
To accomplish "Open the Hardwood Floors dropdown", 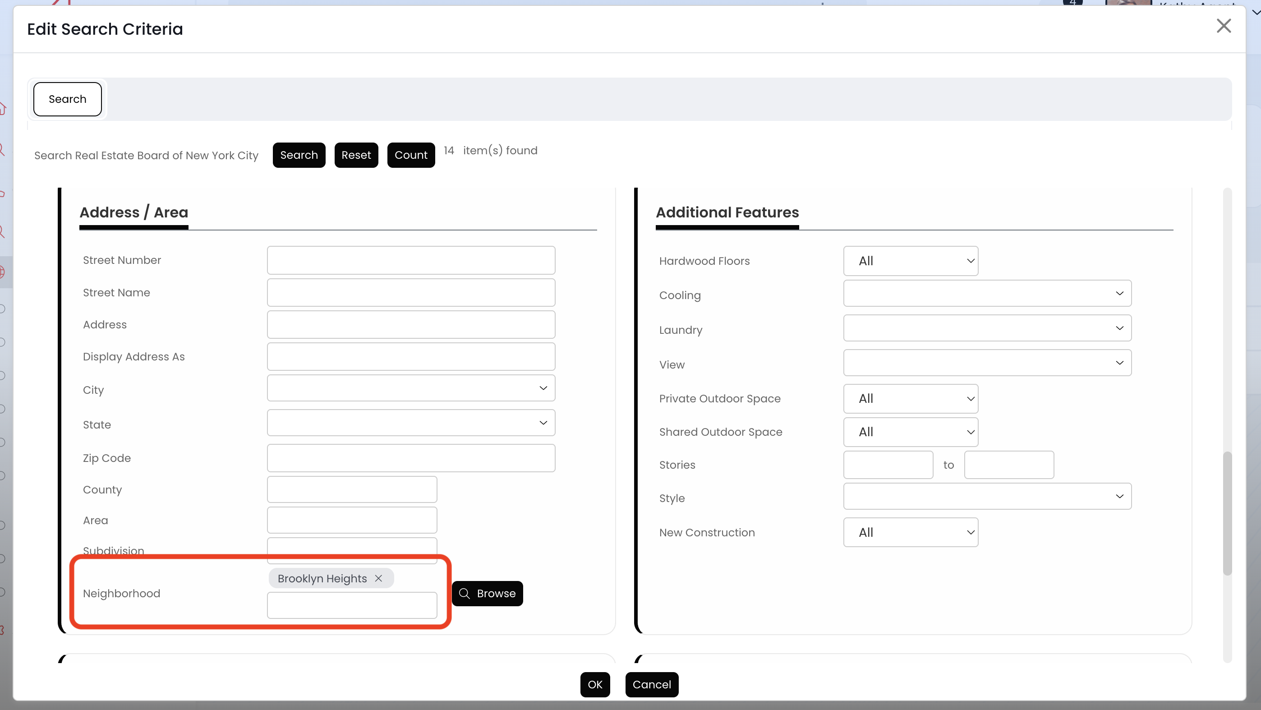I will coord(910,261).
